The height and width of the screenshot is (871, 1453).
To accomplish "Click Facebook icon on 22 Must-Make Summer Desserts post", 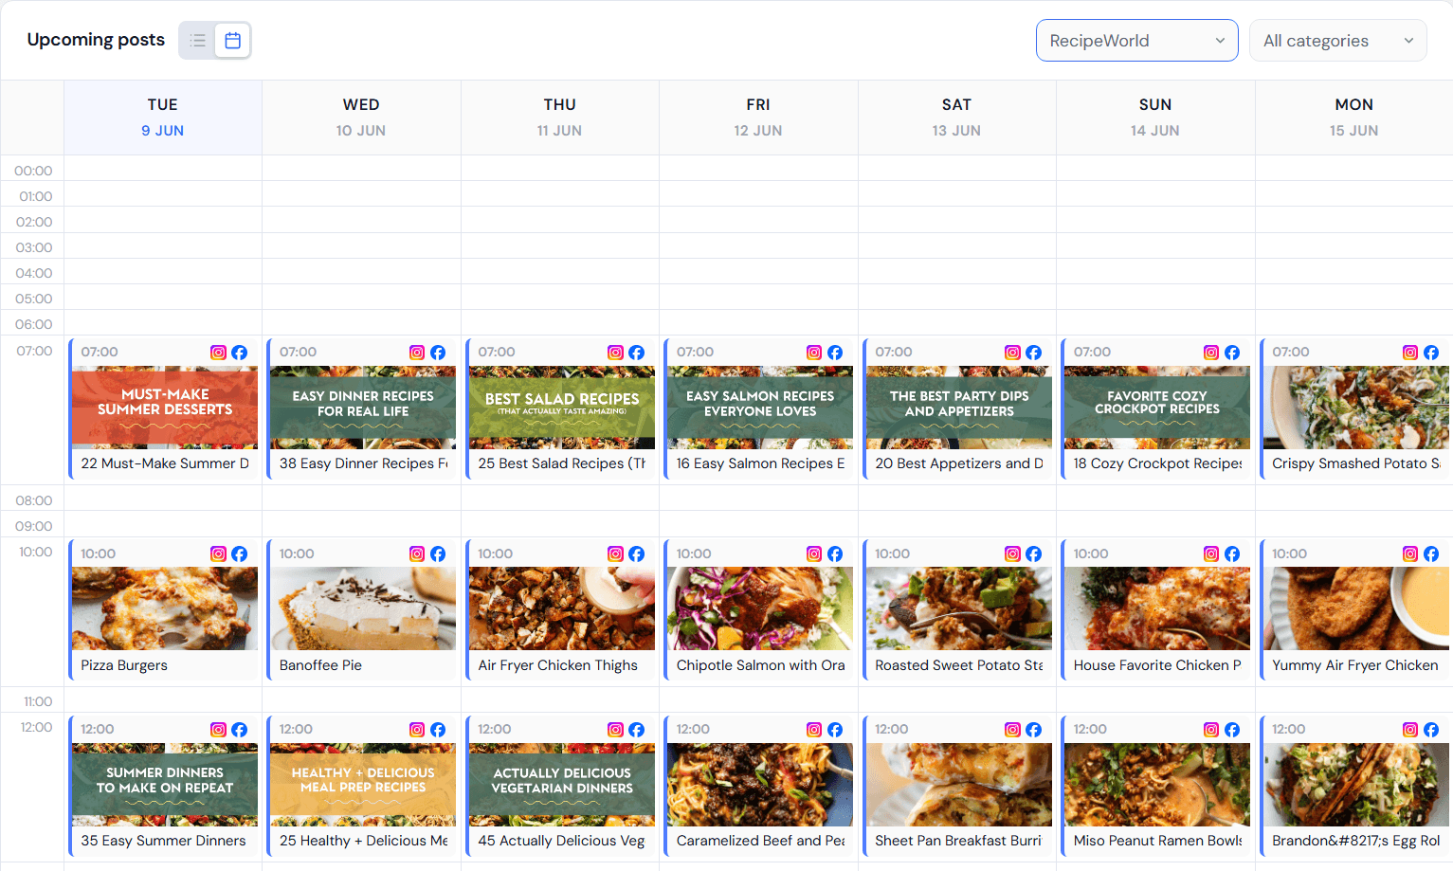I will tap(240, 353).
